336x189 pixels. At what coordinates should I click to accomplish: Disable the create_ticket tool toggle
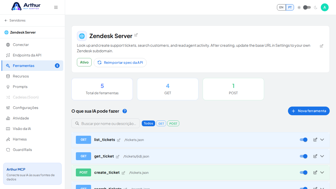303,172
